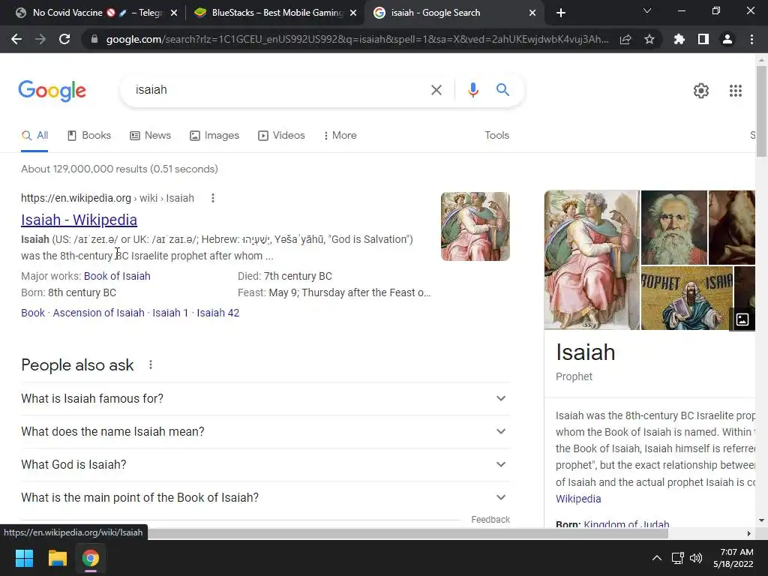Open the Isaiah 1 sublink
This screenshot has height=576, width=768.
170,313
